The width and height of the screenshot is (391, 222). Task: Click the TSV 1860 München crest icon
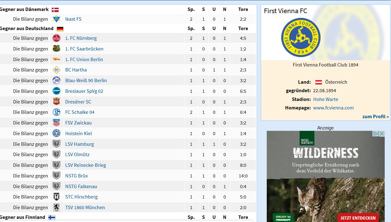click(56, 208)
